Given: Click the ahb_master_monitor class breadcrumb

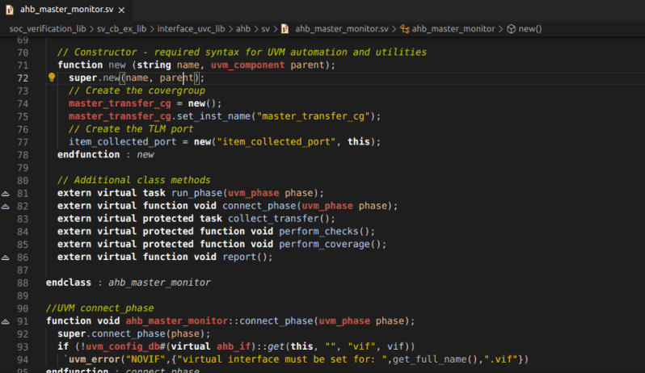Looking at the screenshot, I should click(453, 28).
